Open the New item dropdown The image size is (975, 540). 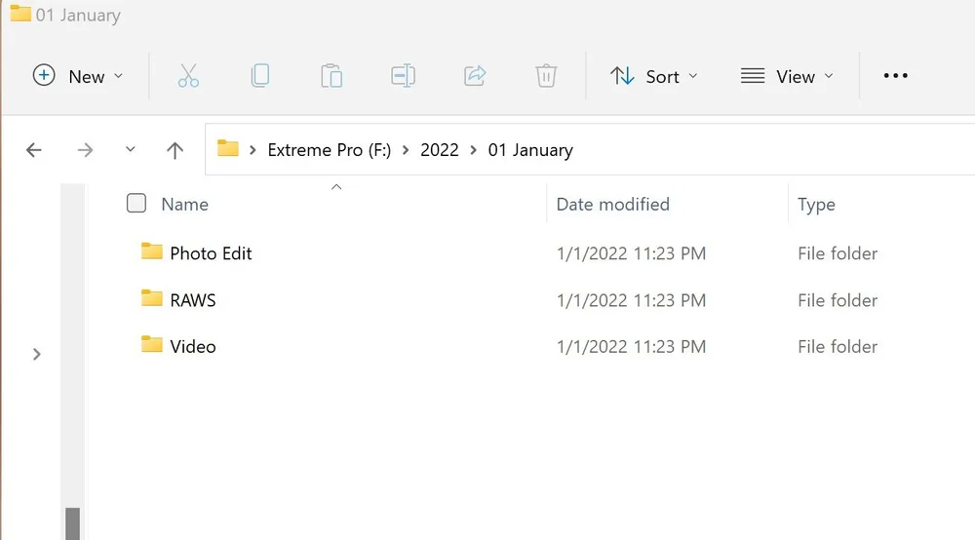pyautogui.click(x=78, y=76)
